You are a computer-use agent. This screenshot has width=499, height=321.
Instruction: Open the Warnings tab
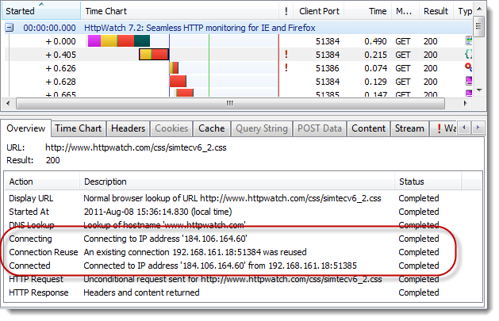[443, 128]
